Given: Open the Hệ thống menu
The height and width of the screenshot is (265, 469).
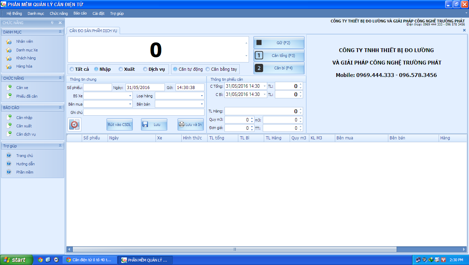Looking at the screenshot, I should click(x=14, y=13).
